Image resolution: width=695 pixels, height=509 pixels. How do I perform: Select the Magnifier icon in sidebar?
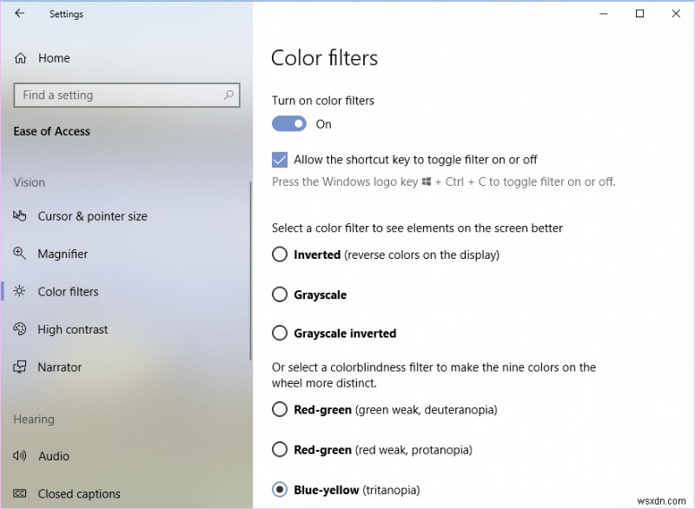pyautogui.click(x=20, y=254)
